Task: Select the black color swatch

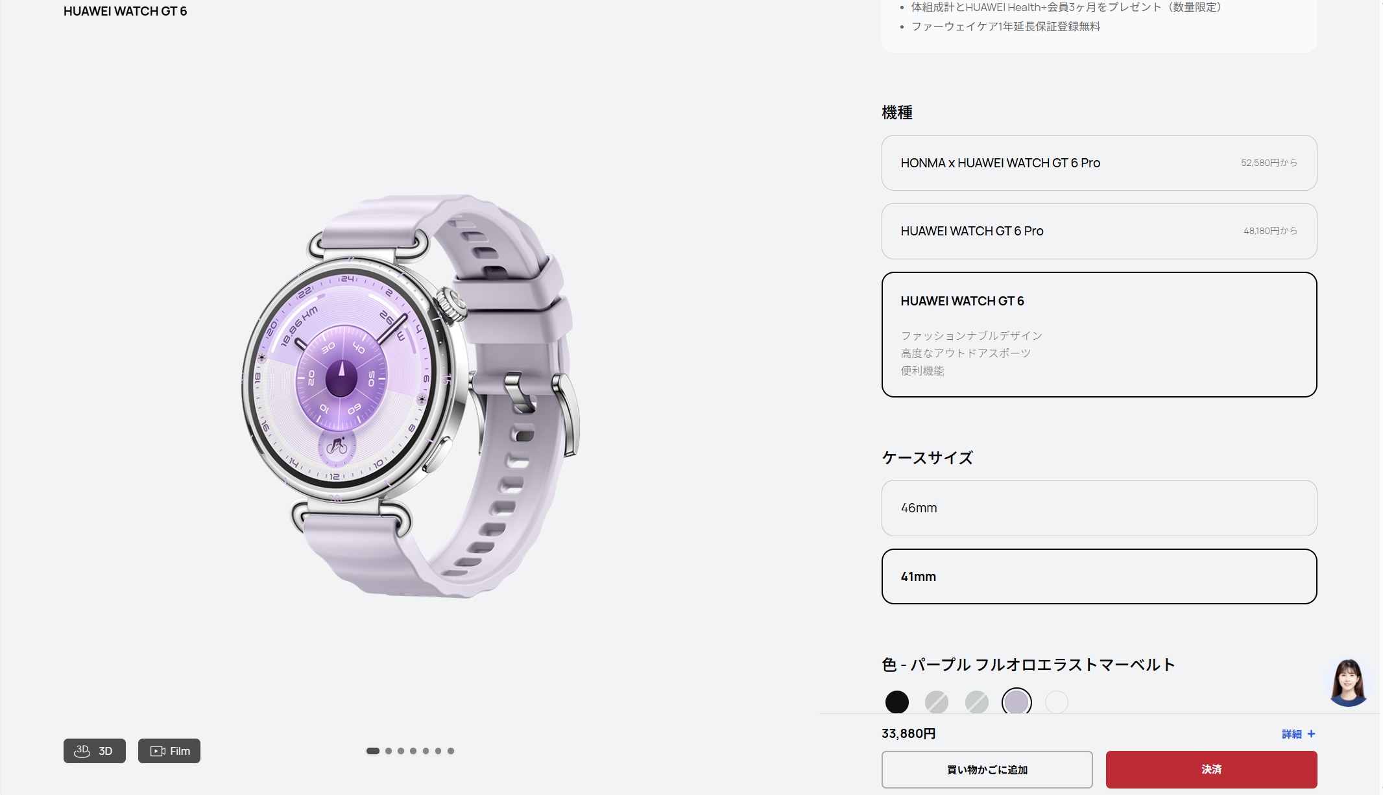Action: 897,702
